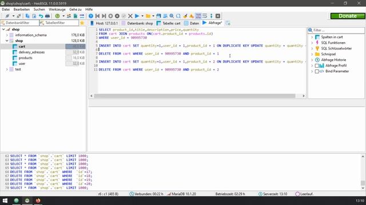The image size is (366, 205).
Task: Click the Tabellenfilter input field
Action: click(59, 23)
